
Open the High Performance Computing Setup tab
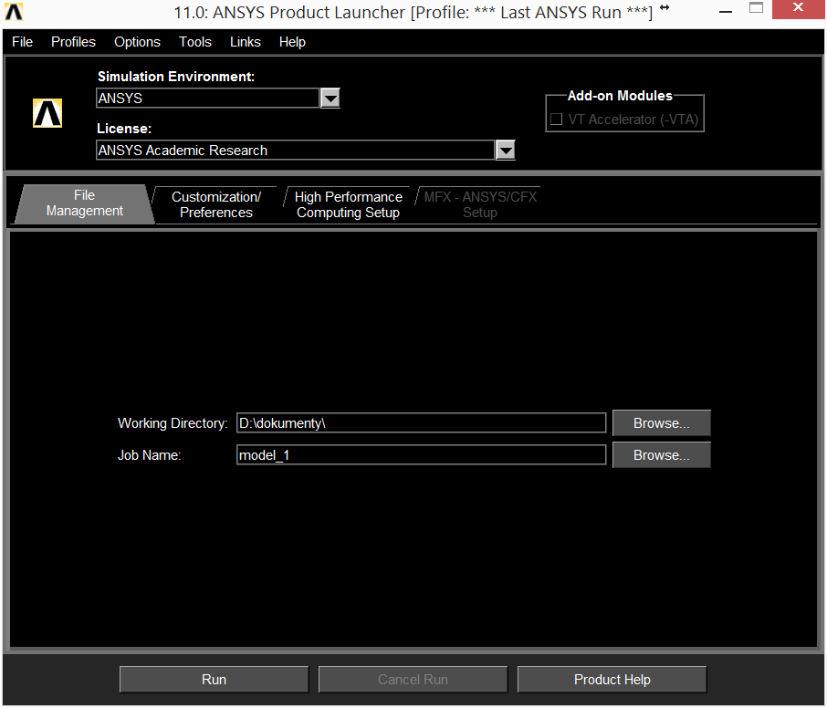click(348, 204)
